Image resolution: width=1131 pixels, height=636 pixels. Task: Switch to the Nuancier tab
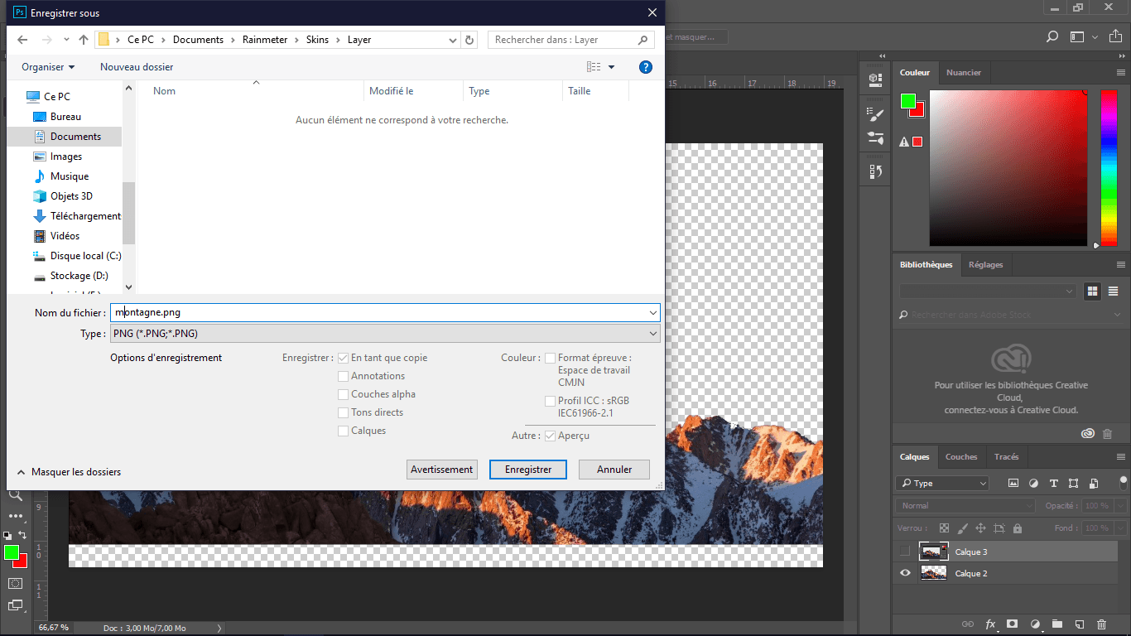click(x=963, y=73)
